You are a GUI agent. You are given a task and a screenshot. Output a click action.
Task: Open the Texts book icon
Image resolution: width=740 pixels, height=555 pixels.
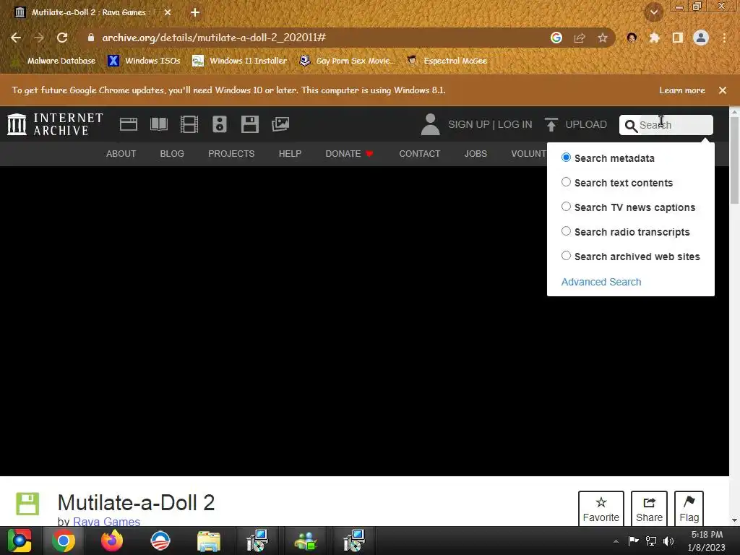click(158, 124)
